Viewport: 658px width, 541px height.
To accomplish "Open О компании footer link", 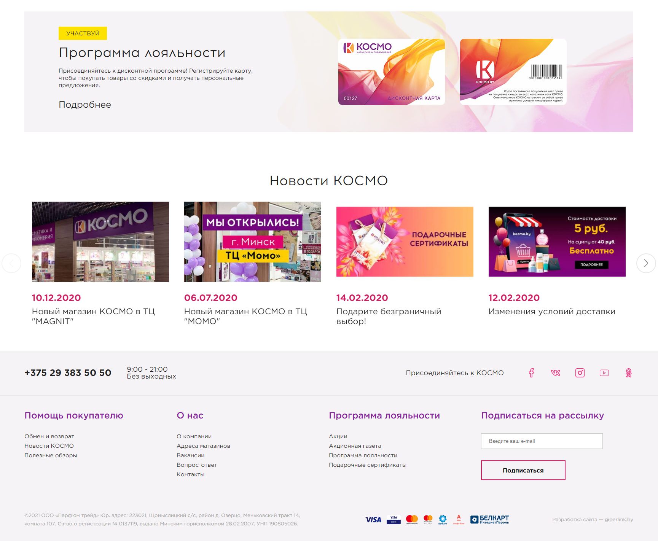I will (194, 436).
